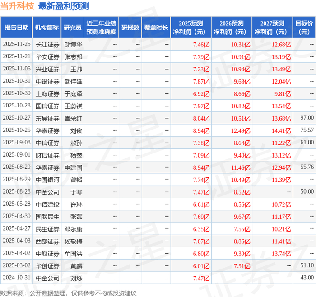Select the 西部证券 institution cell
The image size is (316, 297).
[47, 241]
